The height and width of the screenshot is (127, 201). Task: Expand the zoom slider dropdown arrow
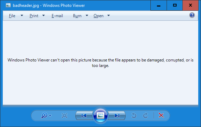[x=50, y=116]
